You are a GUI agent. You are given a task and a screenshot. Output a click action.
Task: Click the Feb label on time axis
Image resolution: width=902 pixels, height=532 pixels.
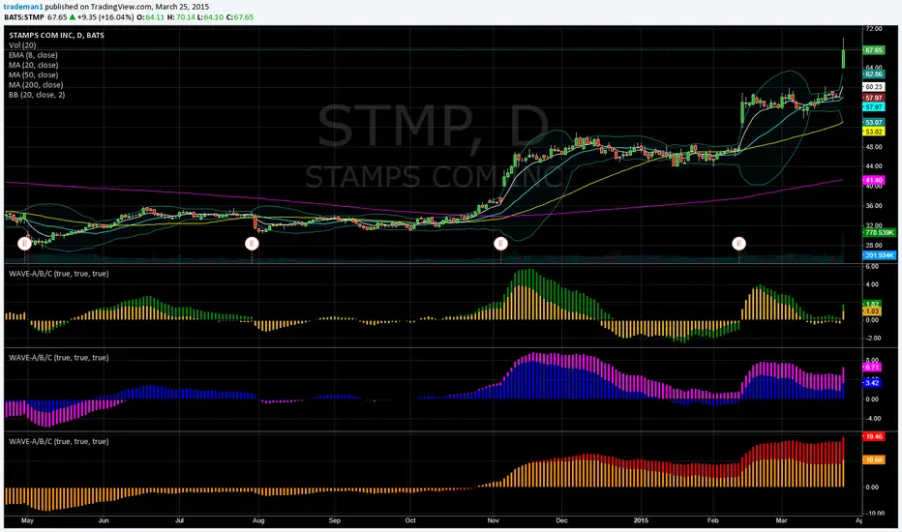[712, 520]
